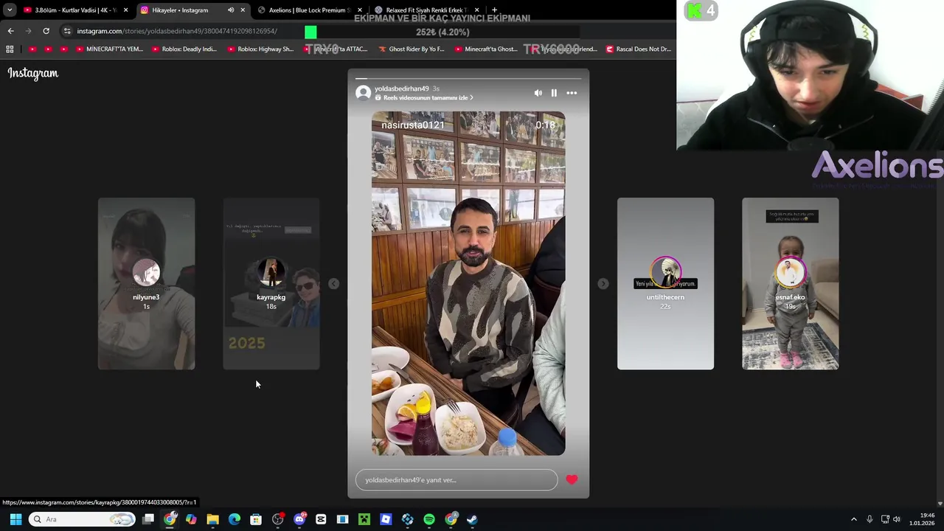944x531 pixels.
Task: Click the Instagram logo
Action: tap(32, 73)
